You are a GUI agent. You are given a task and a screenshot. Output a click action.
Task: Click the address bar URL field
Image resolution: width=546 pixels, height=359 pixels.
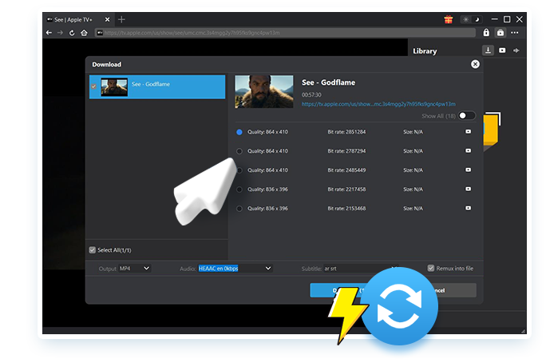pos(286,33)
